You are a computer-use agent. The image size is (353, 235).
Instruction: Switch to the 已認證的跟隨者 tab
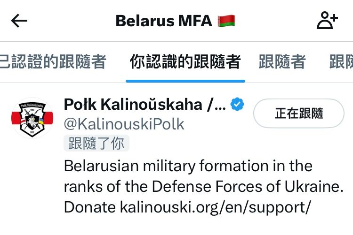coord(53,61)
